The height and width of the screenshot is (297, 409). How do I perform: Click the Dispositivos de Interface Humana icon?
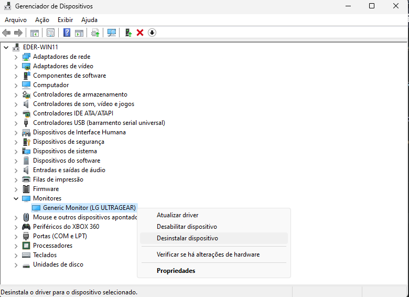click(26, 132)
